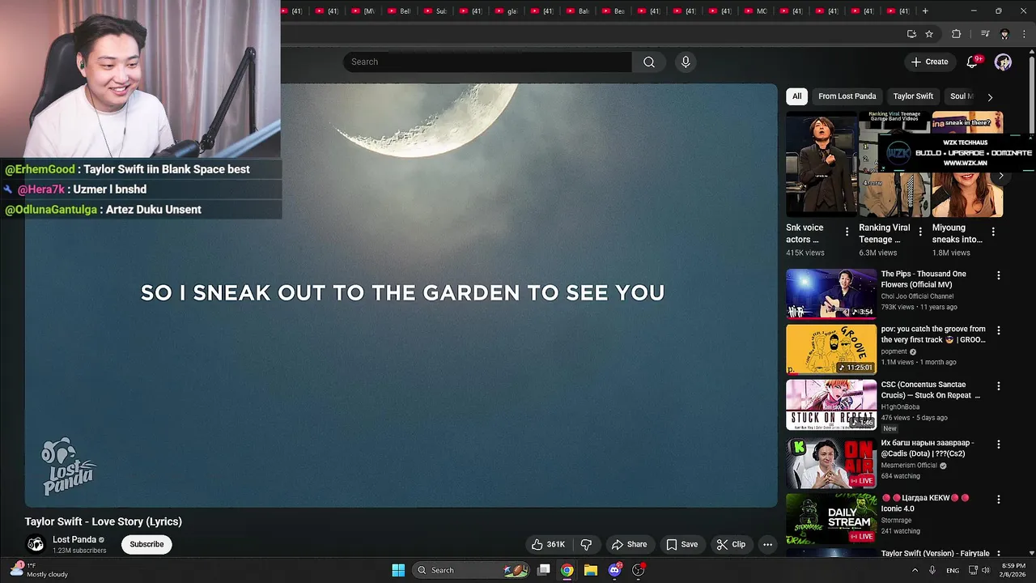Click Taylor Swift Love Story video title
Viewport: 1036px width, 583px height.
coord(104,521)
